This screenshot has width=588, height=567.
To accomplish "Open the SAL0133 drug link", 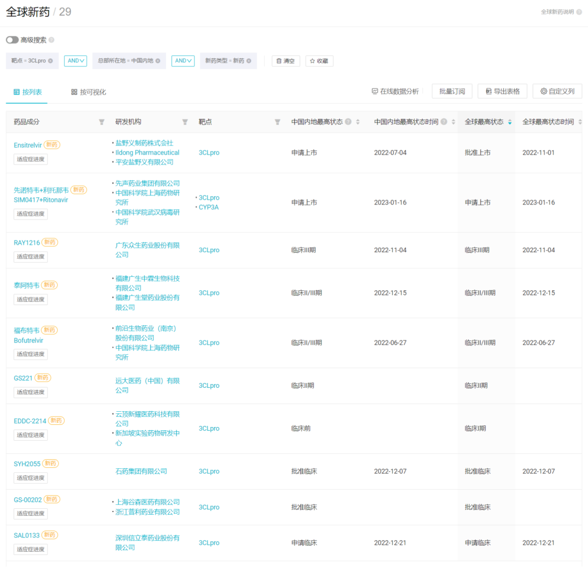I will coord(27,535).
